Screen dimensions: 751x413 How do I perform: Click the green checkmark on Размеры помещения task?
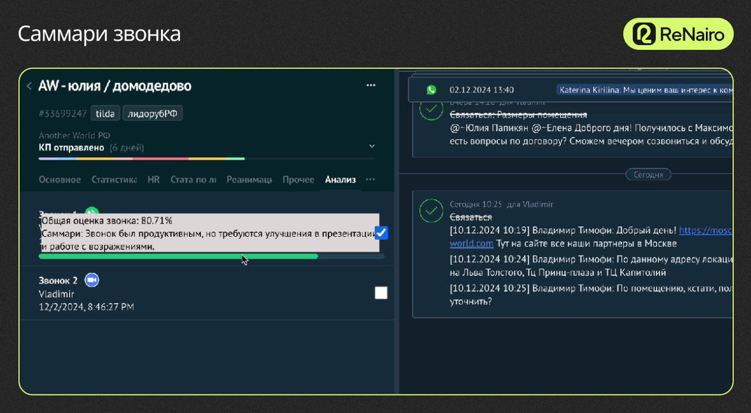[430, 109]
